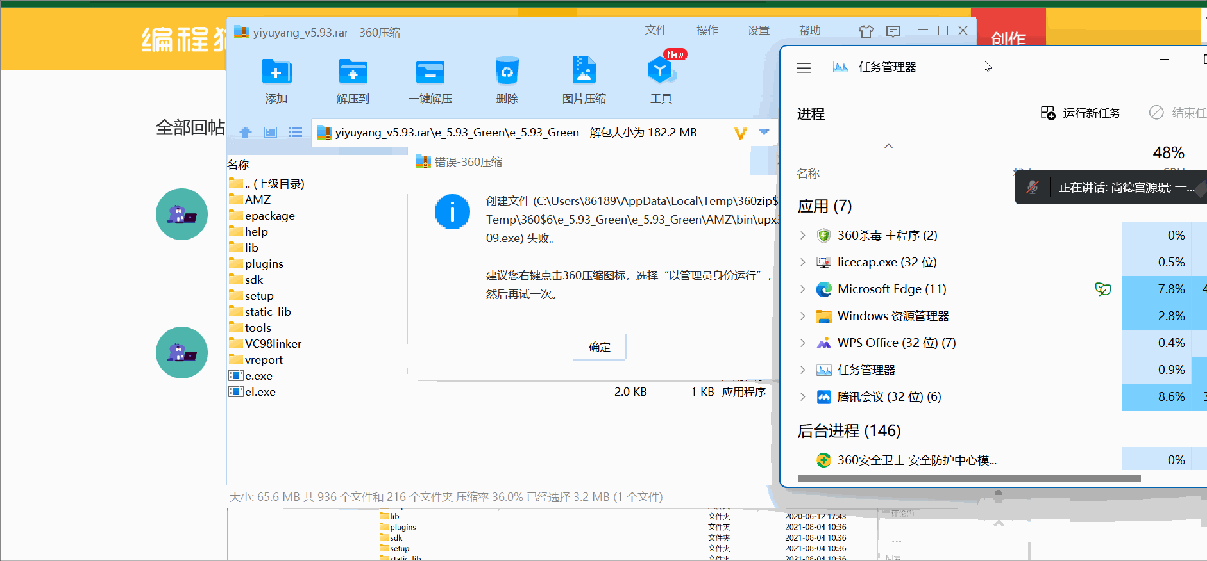Expand the Windows 资源管理器 process group
1207x561 pixels.
(802, 316)
